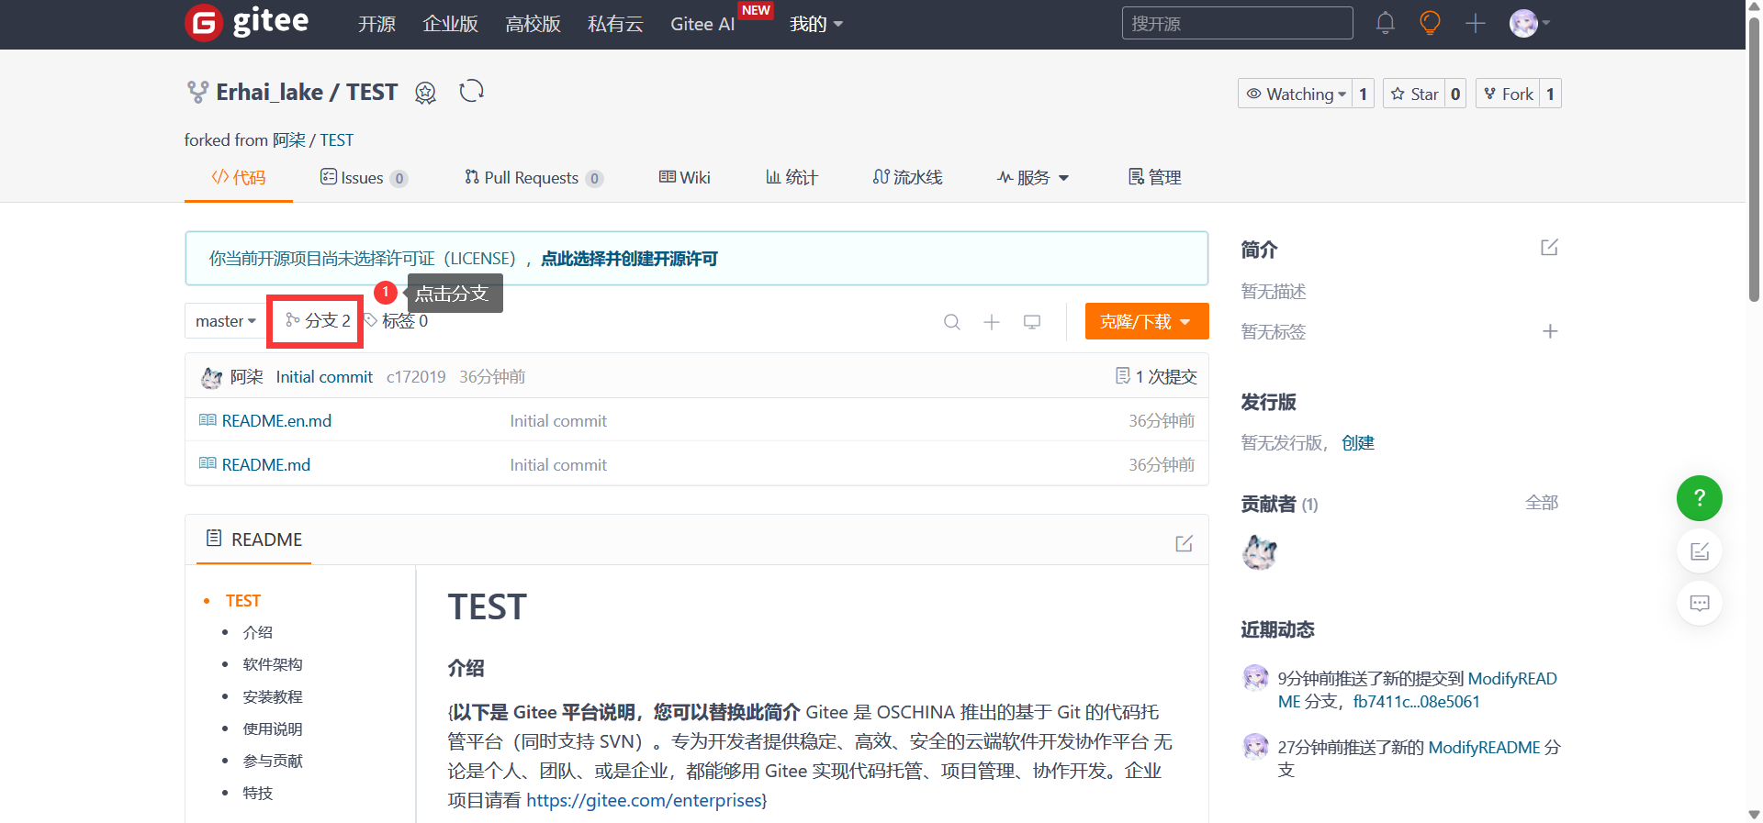This screenshot has width=1763, height=823.
Task: Open the Watching dropdown
Action: (1296, 94)
